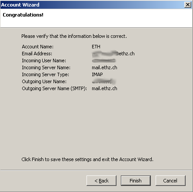Click the ETH account name value
Viewport: 193px width, 192px height.
coord(96,47)
